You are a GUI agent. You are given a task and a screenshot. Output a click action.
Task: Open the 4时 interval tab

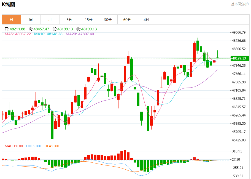click(x=146, y=20)
